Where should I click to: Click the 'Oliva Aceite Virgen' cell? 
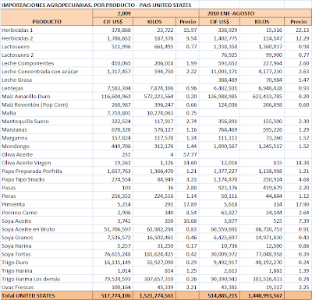pyautogui.click(x=47, y=163)
